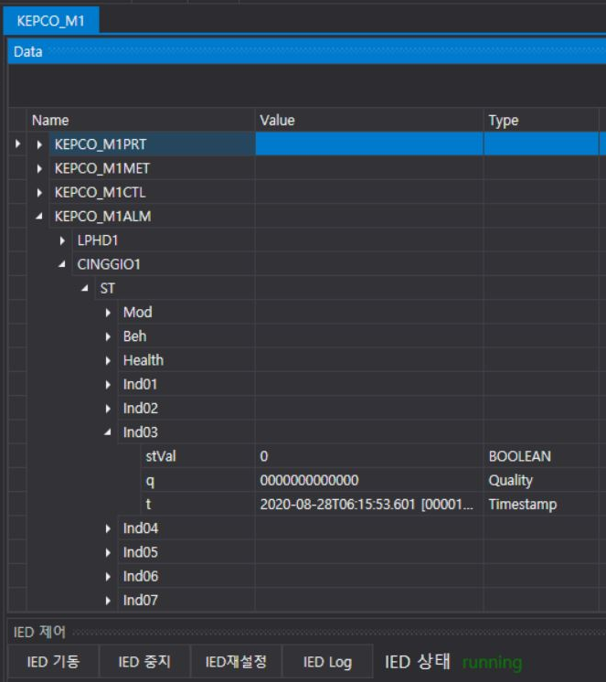Select the KEPCO_M1CTL row label
This screenshot has height=682, width=606.
(100, 192)
